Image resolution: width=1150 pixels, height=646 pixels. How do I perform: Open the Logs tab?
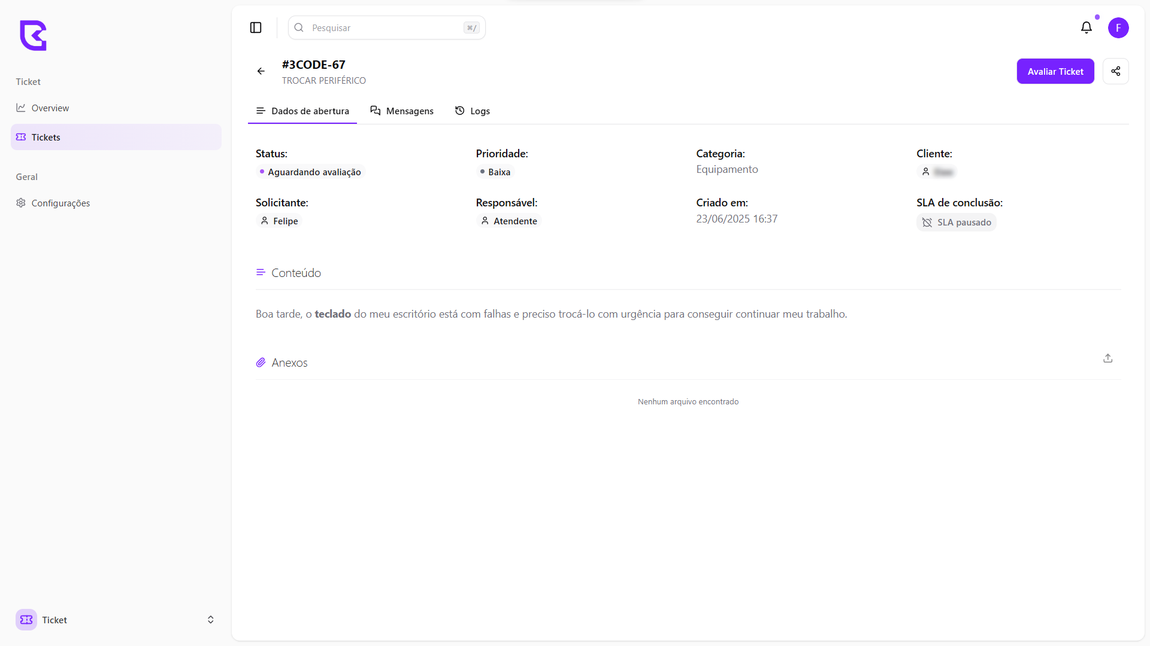click(x=473, y=111)
